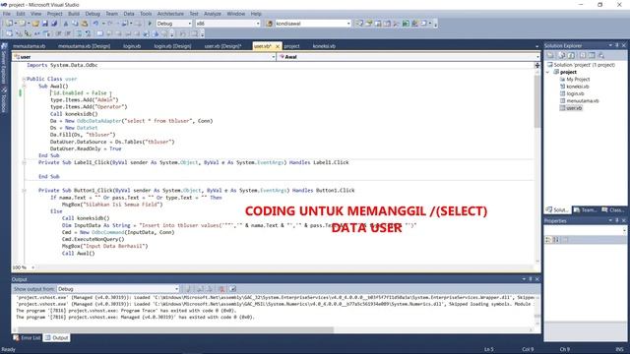
Task: Click the New Project icon
Action: [9, 24]
